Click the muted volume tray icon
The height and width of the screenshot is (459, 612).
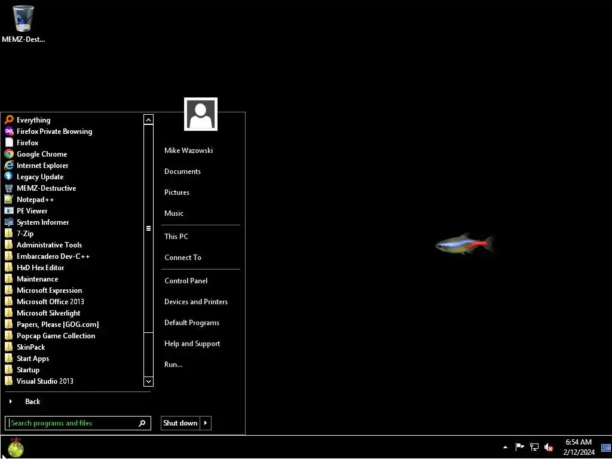click(549, 447)
